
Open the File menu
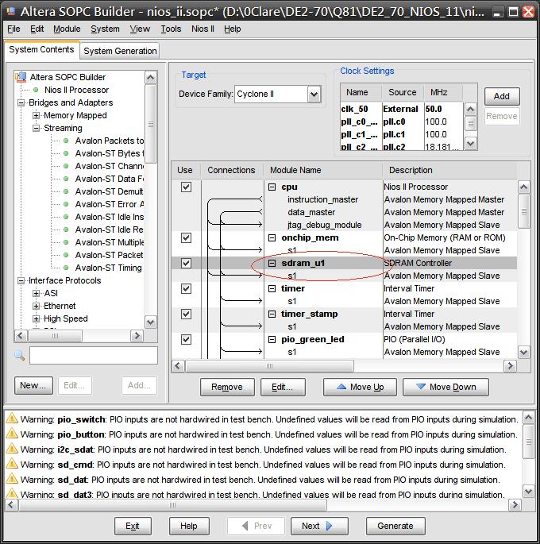pos(13,29)
